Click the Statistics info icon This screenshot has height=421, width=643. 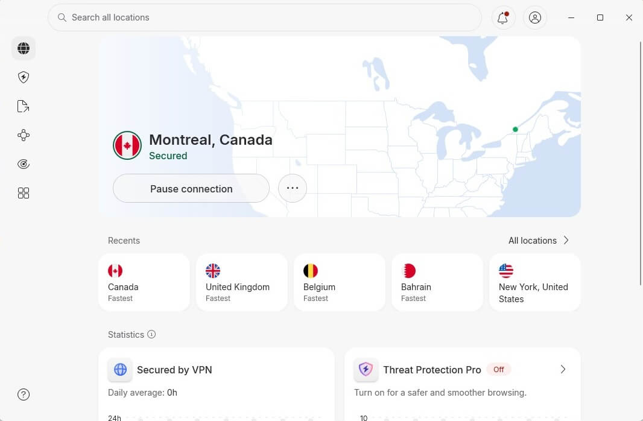[151, 334]
